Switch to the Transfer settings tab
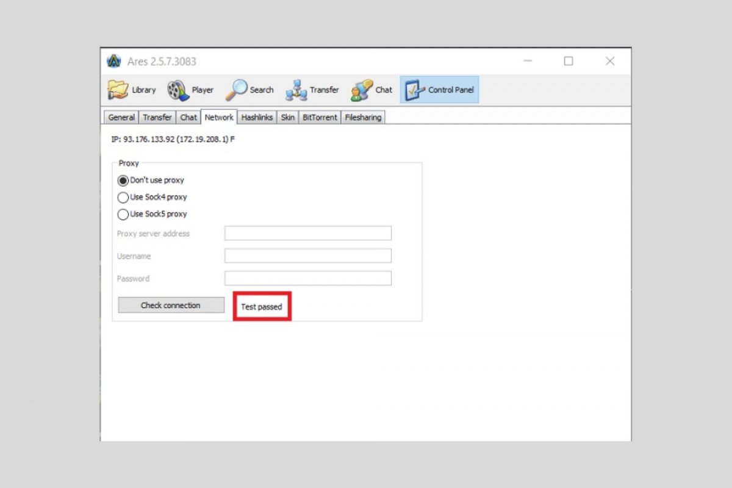 coord(157,117)
